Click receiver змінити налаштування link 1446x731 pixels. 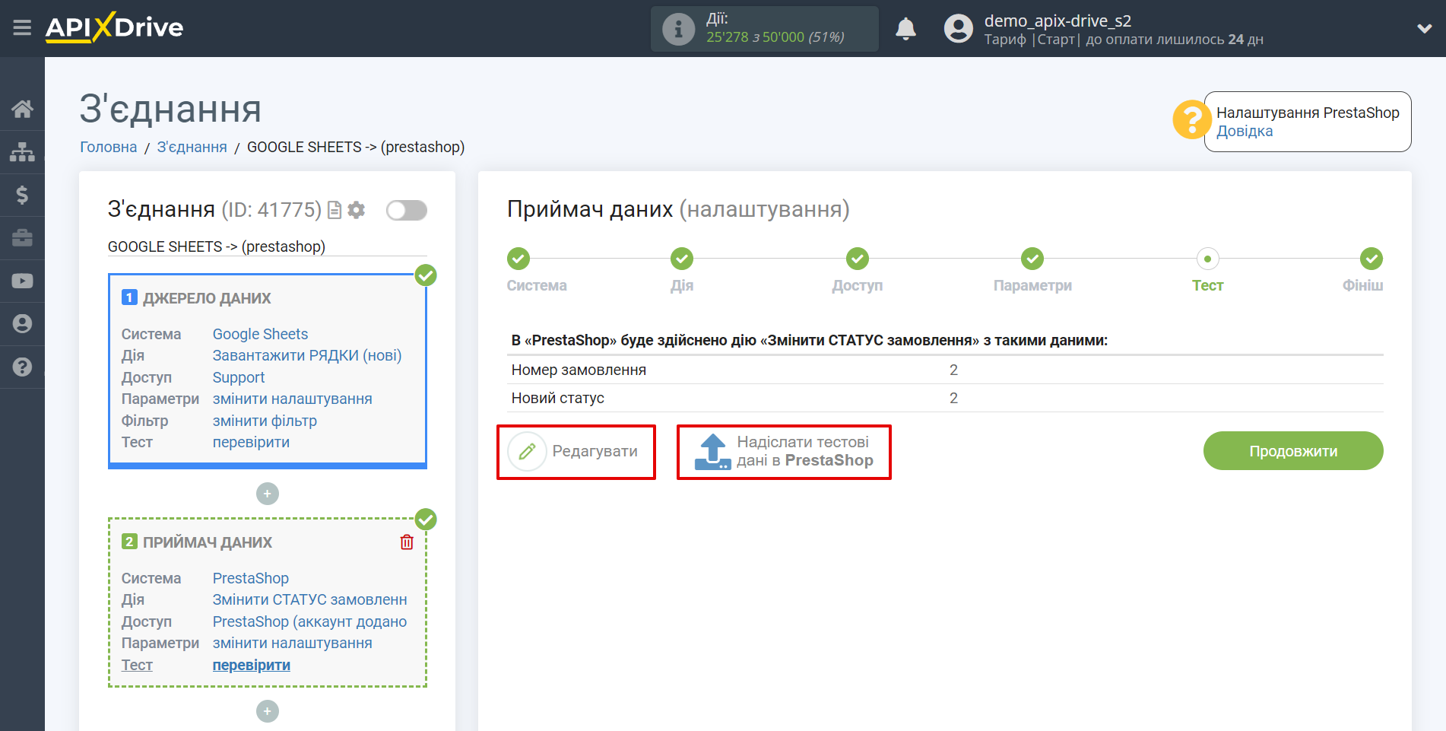[x=293, y=643]
